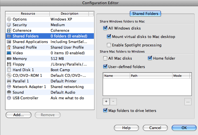The height and width of the screenshot is (135, 198).
Task: Select the Video monitor icon
Action: tap(9, 53)
